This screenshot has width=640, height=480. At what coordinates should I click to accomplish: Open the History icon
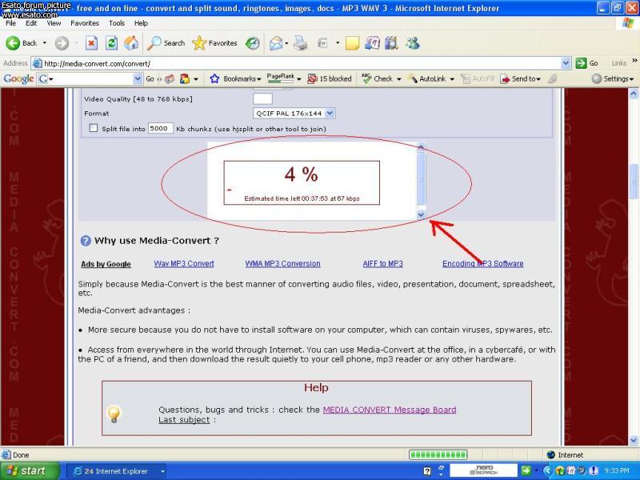252,43
